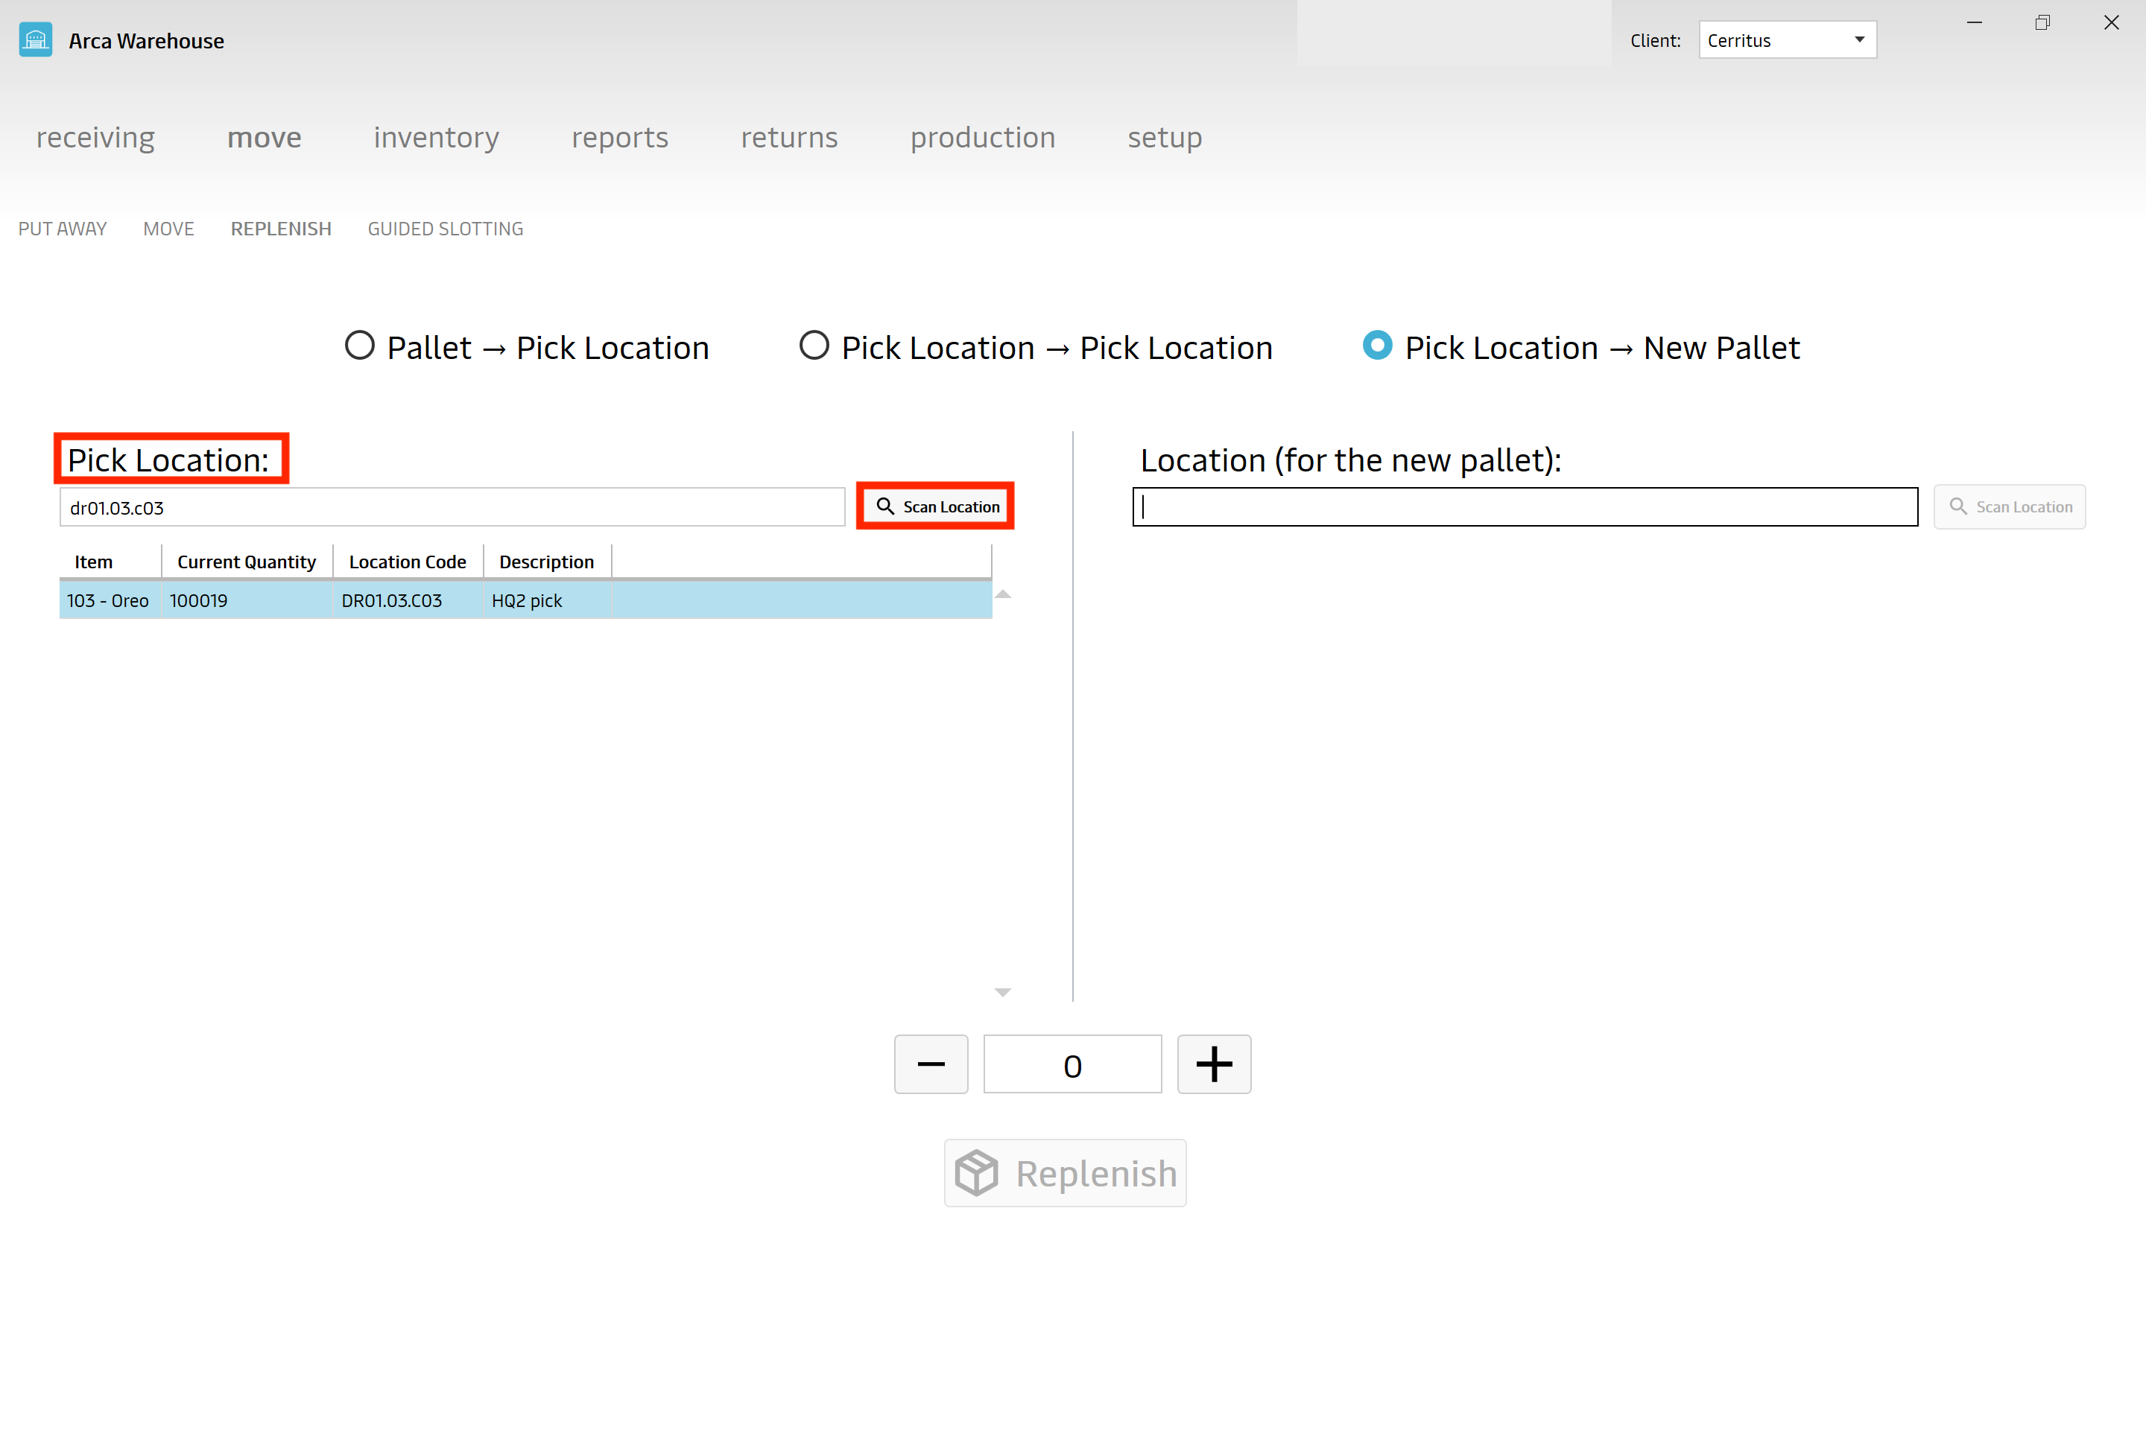Switch to the REPLENISH tab
The image size is (2146, 1430).
[281, 229]
